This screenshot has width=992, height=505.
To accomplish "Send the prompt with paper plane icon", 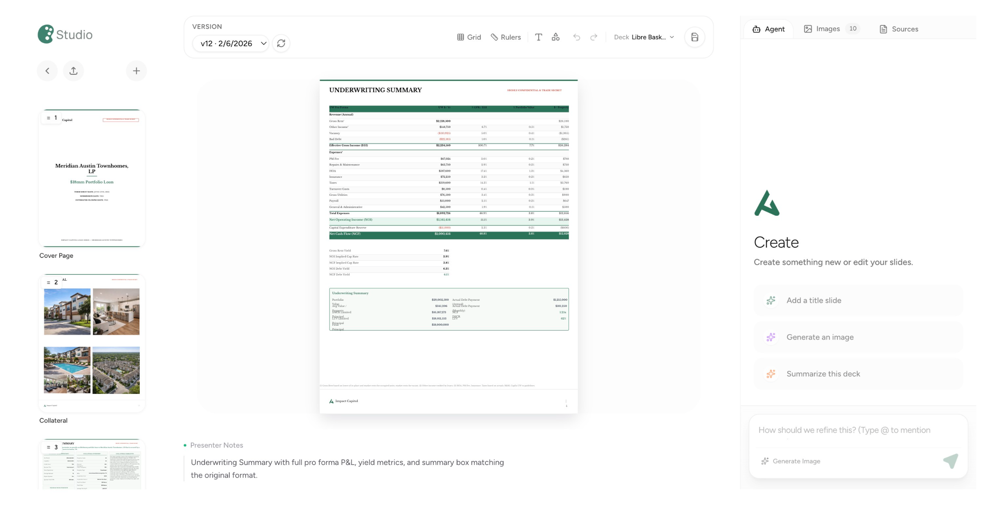I will coord(951,461).
